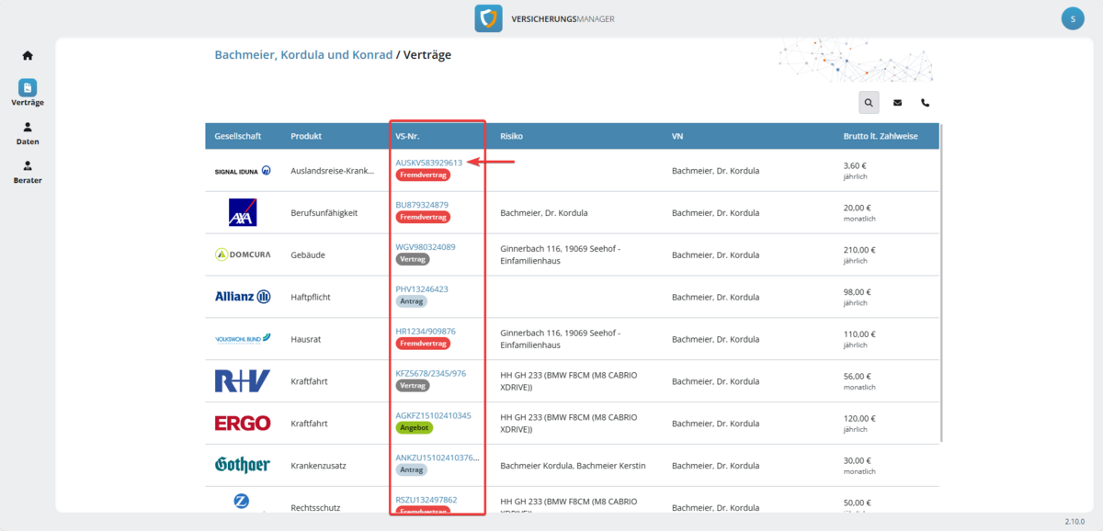The height and width of the screenshot is (531, 1103).
Task: Open the Berater sidebar section
Action: pyautogui.click(x=28, y=172)
